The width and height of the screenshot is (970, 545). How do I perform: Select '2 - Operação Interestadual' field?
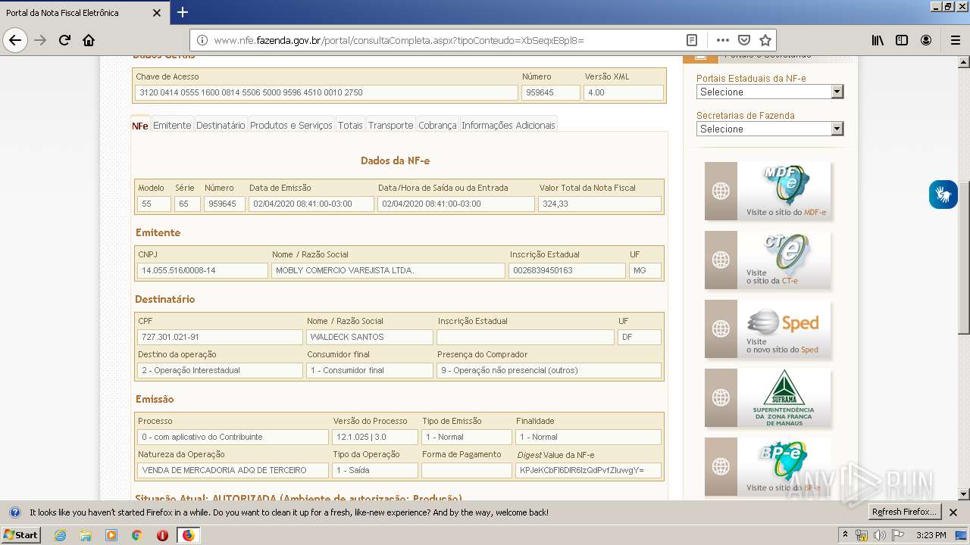[220, 370]
